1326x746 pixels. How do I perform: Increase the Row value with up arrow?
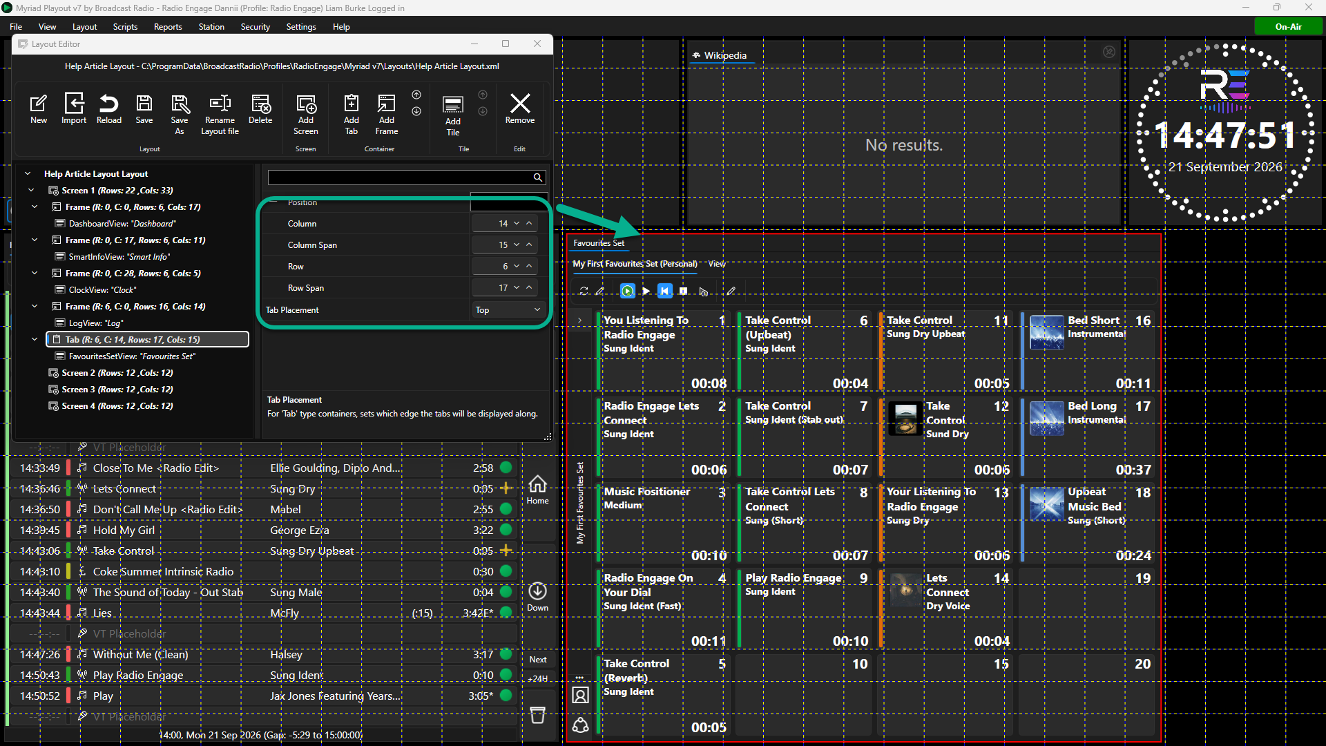pos(529,266)
